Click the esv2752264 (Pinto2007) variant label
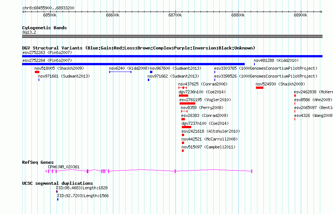Screen dimensions: 333x214 pos(47,60)
